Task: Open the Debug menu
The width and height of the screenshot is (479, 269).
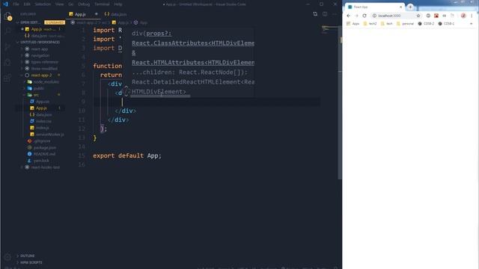Action: tap(84, 4)
